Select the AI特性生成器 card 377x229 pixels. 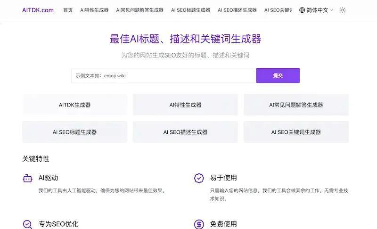point(185,105)
